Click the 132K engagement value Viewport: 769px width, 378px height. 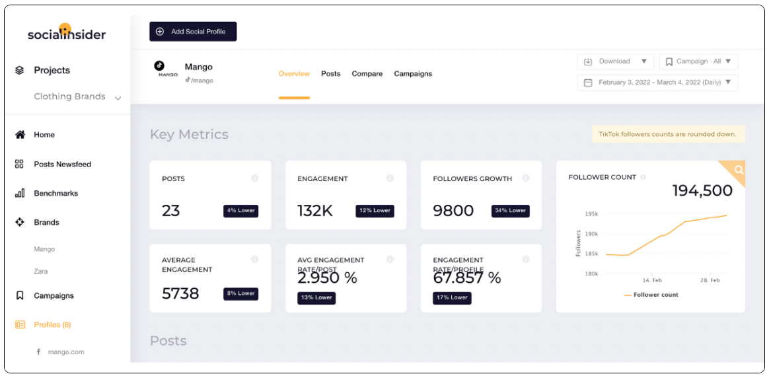[x=315, y=211]
